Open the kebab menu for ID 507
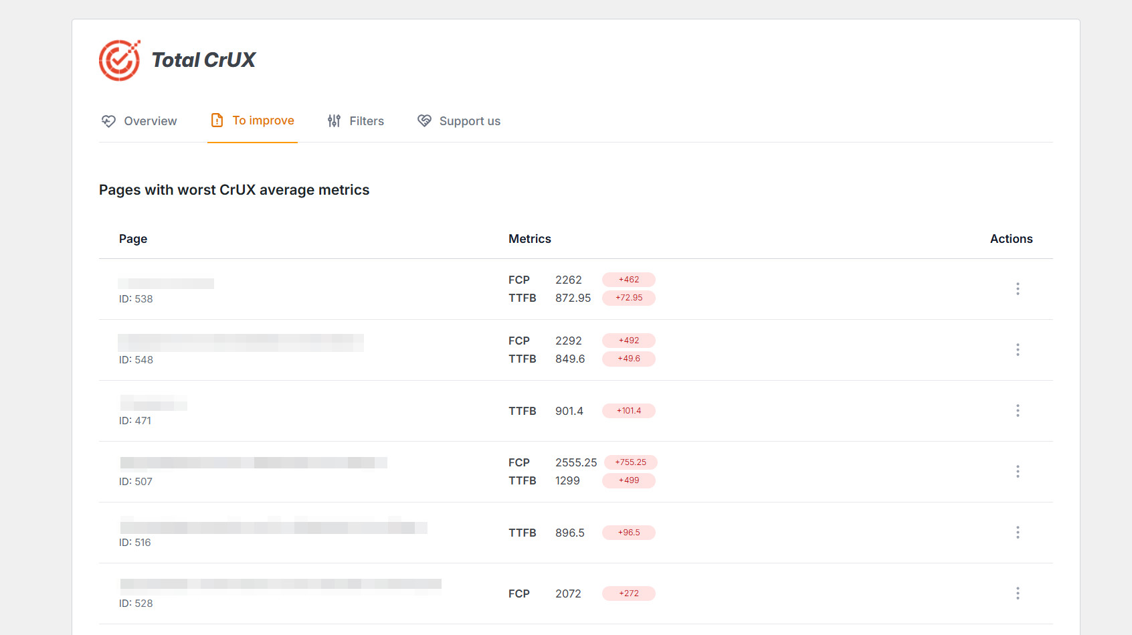The width and height of the screenshot is (1132, 635). 1018,472
